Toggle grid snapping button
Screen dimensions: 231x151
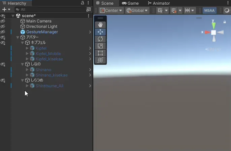174,10
